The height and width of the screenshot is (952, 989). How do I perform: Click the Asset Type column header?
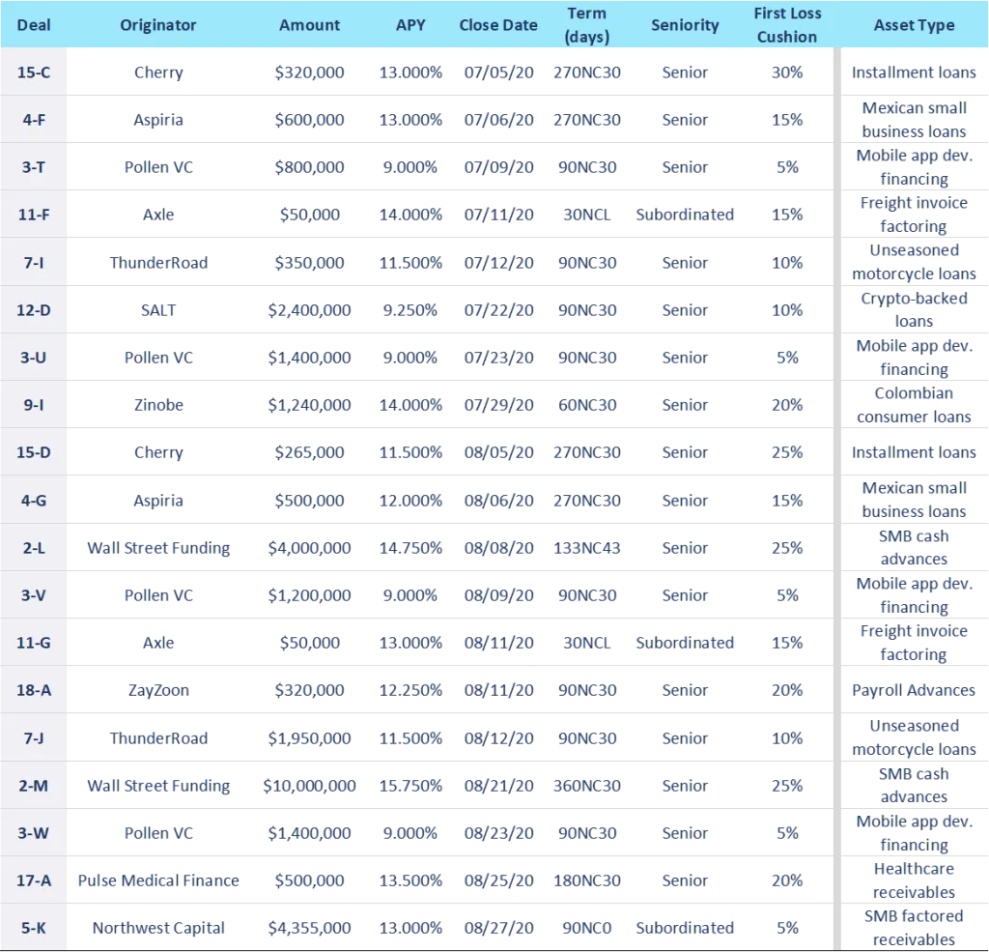pos(914,25)
